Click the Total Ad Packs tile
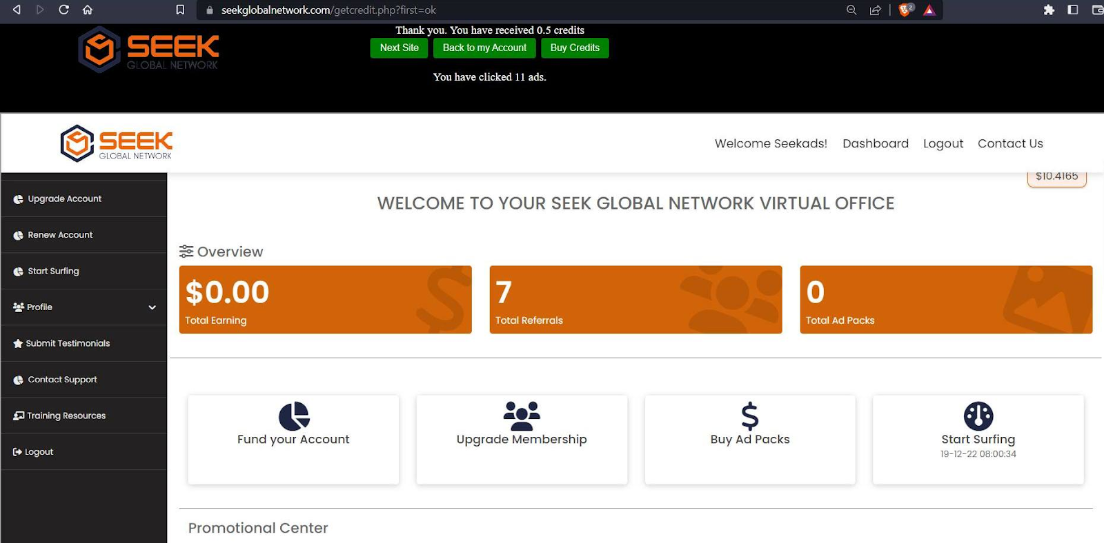This screenshot has width=1104, height=543. (946, 300)
